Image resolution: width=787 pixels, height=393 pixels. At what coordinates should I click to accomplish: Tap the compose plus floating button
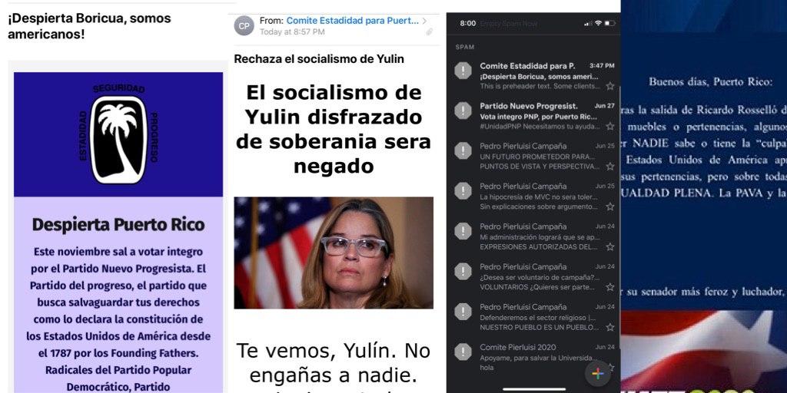[x=598, y=374]
